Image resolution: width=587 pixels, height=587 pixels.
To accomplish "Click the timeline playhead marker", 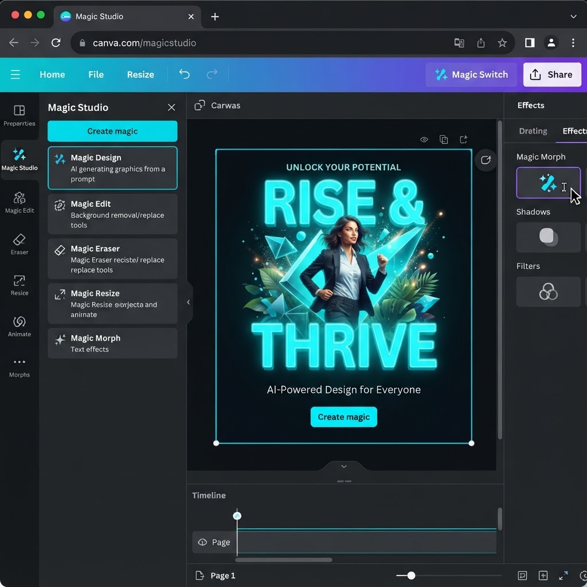I will 237,516.
